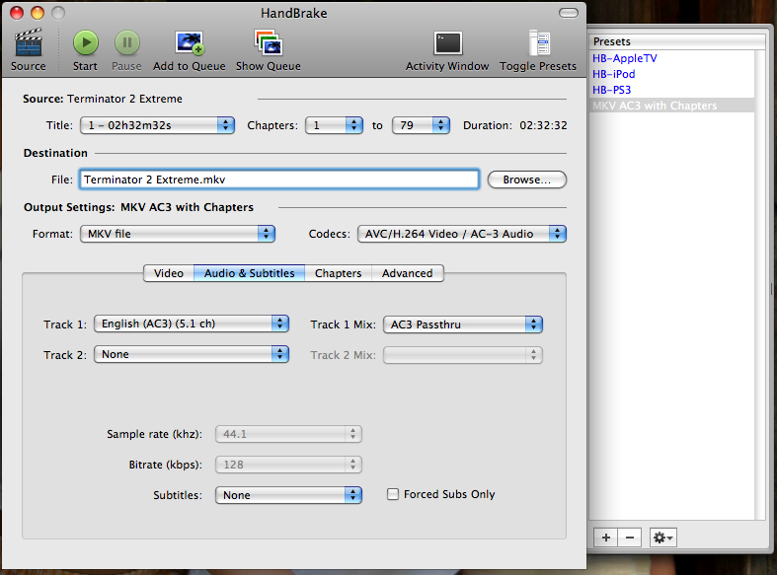This screenshot has width=777, height=575.
Task: Click the toolbar toggle pill in title bar
Action: (x=569, y=13)
